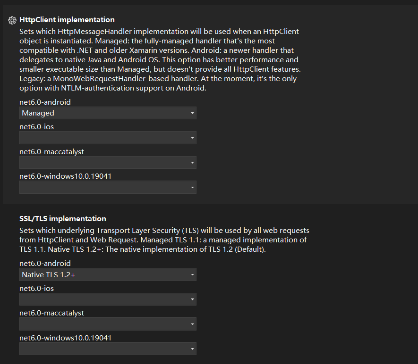Click the arrow on the Managed combo box
Viewport: 418px width, 364px height.
click(x=192, y=113)
